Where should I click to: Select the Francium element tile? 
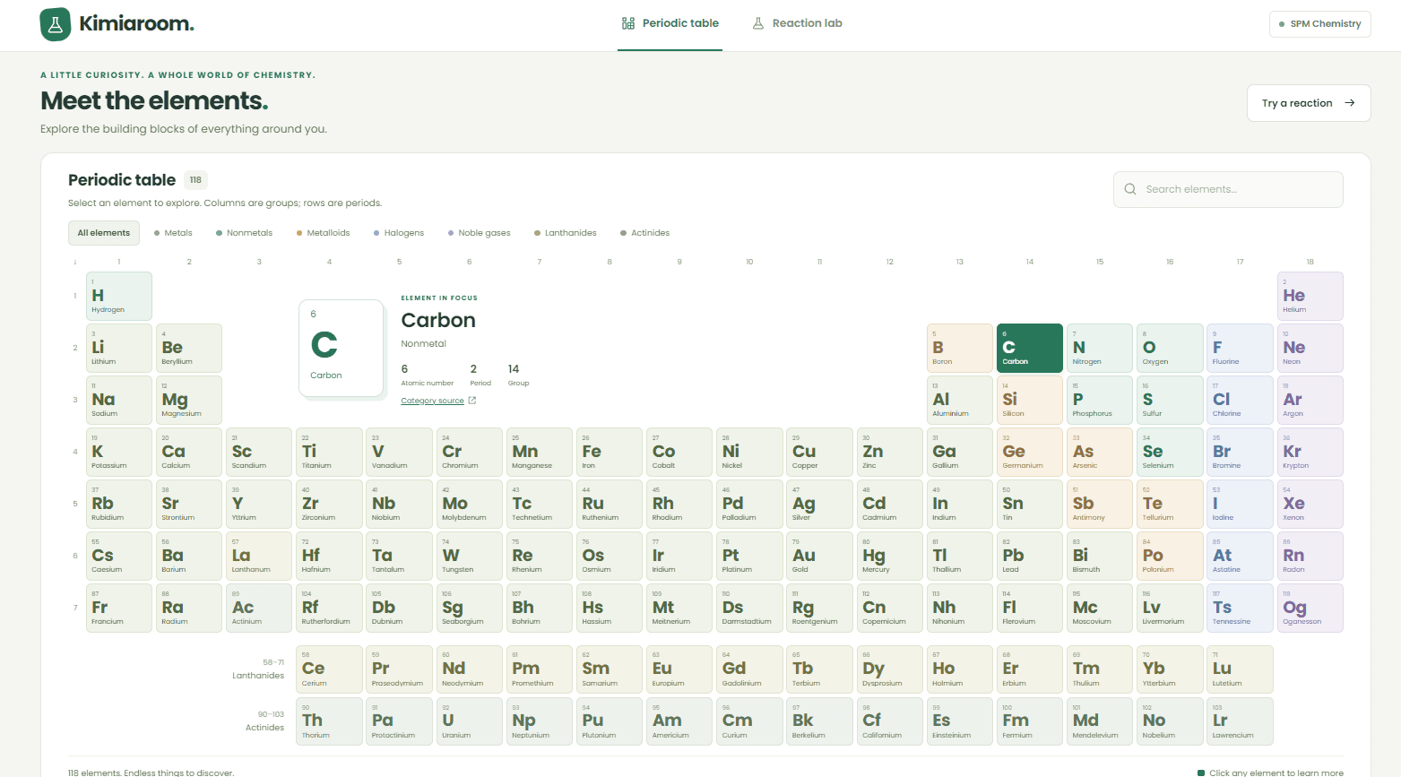(x=119, y=608)
